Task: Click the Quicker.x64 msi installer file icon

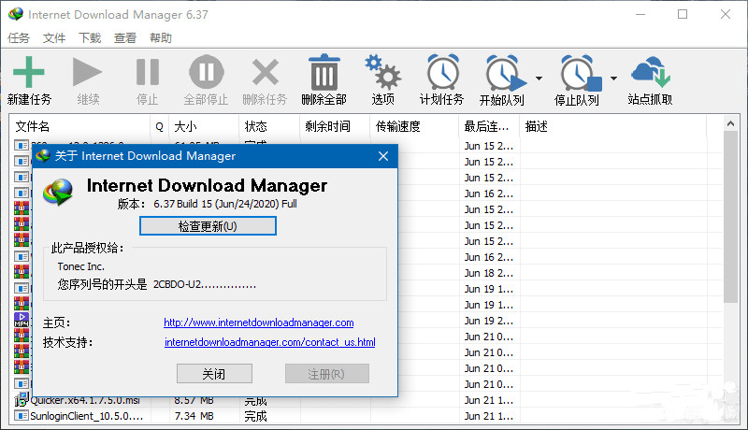Action: (21, 401)
